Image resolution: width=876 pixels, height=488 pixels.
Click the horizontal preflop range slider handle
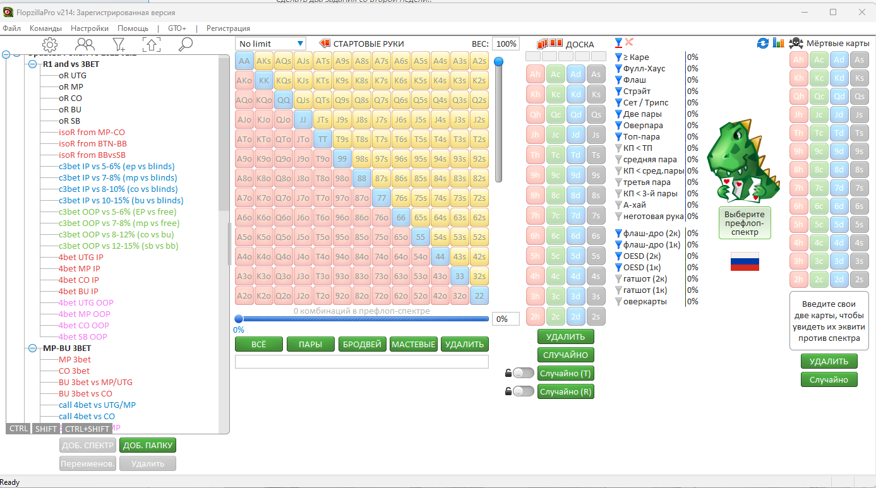point(239,319)
